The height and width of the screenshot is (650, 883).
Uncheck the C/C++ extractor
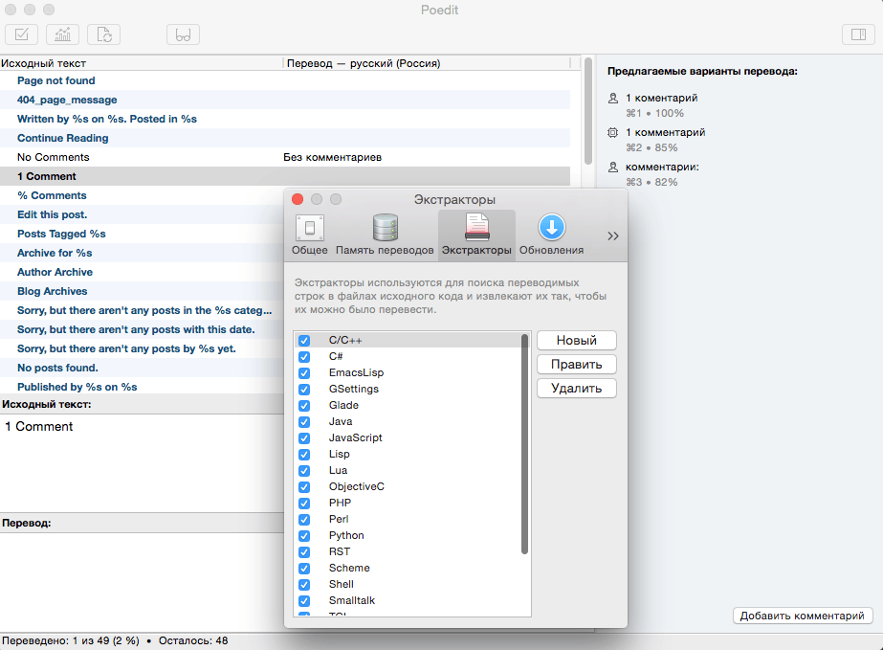pos(304,341)
